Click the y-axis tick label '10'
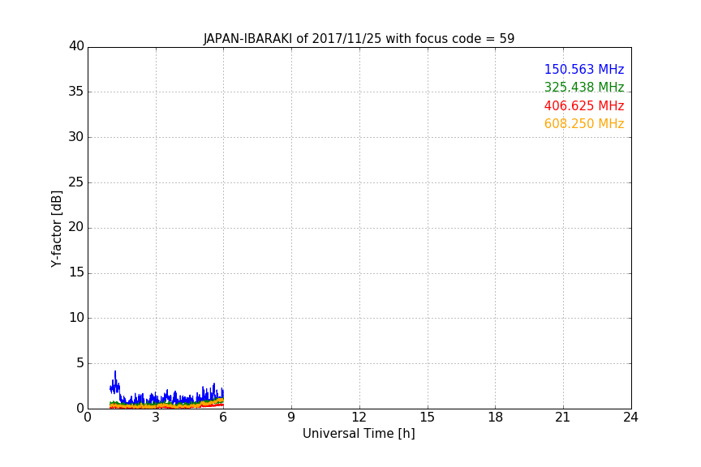 coord(76,318)
